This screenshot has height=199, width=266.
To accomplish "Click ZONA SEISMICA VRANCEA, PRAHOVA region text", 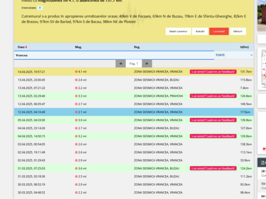I will pos(158,96).
